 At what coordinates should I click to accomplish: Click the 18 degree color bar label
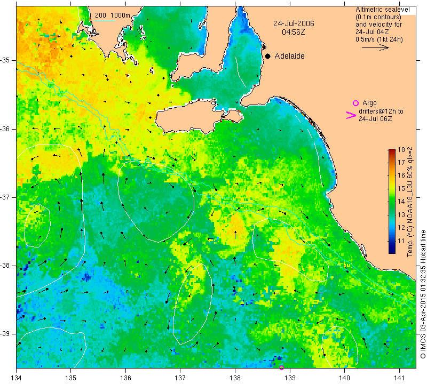point(401,149)
